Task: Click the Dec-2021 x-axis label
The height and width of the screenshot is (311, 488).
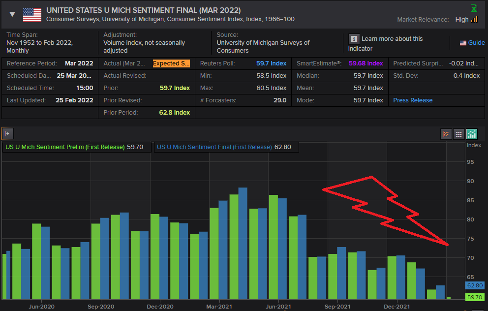Action: coord(397,307)
